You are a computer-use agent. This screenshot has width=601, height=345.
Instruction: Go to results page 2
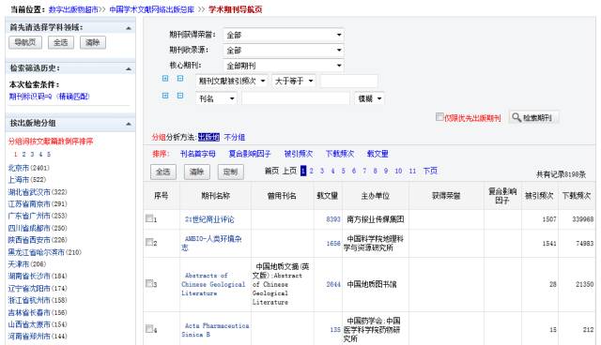[x=311, y=171]
